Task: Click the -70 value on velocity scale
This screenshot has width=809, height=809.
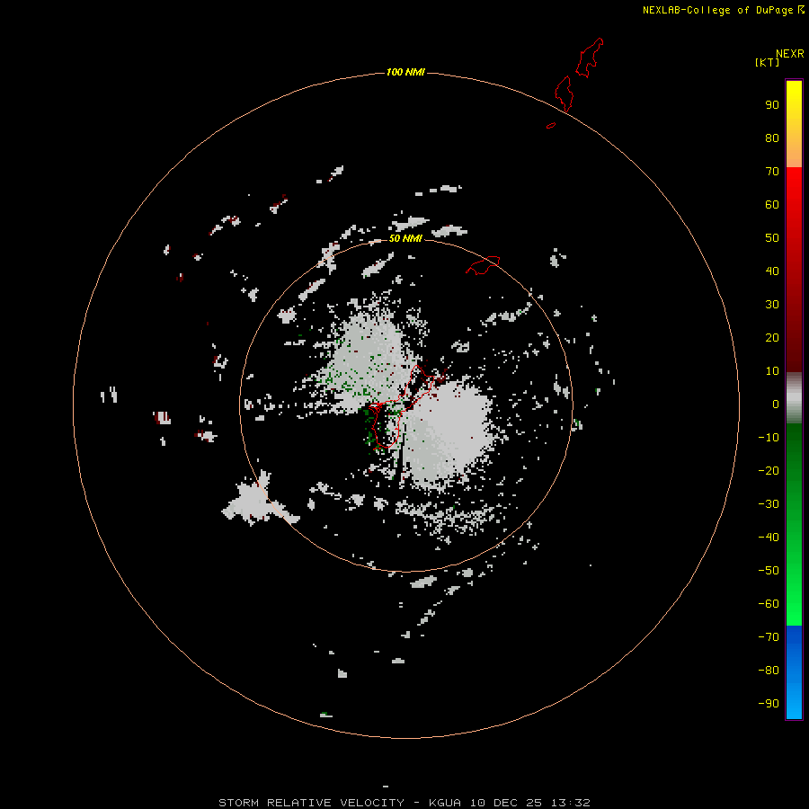Action: click(x=769, y=637)
